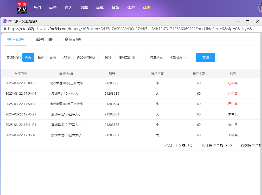Click the padlock icon in the address bar

[x=5, y=29]
